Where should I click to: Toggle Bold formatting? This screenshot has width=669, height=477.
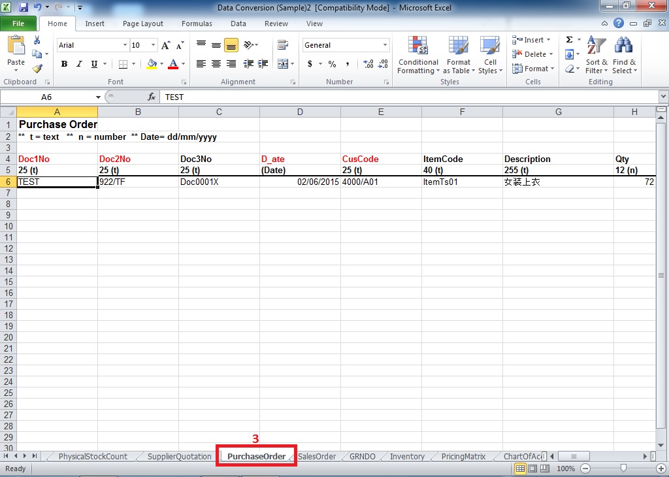click(x=64, y=64)
